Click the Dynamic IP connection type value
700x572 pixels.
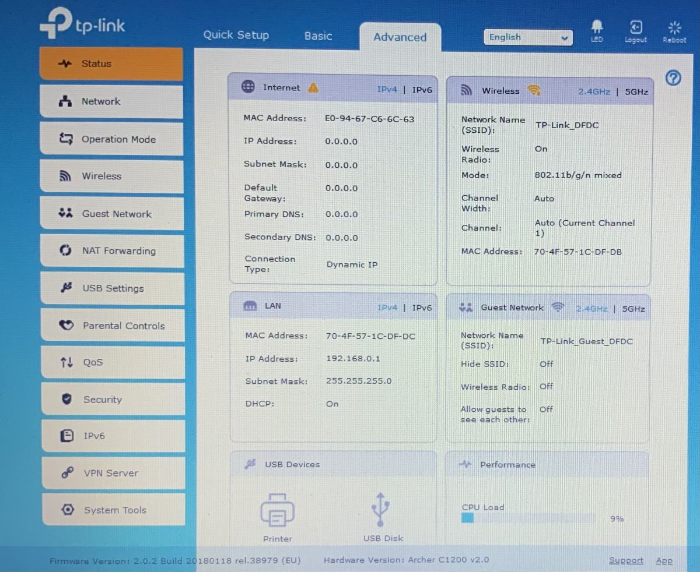coord(352,264)
